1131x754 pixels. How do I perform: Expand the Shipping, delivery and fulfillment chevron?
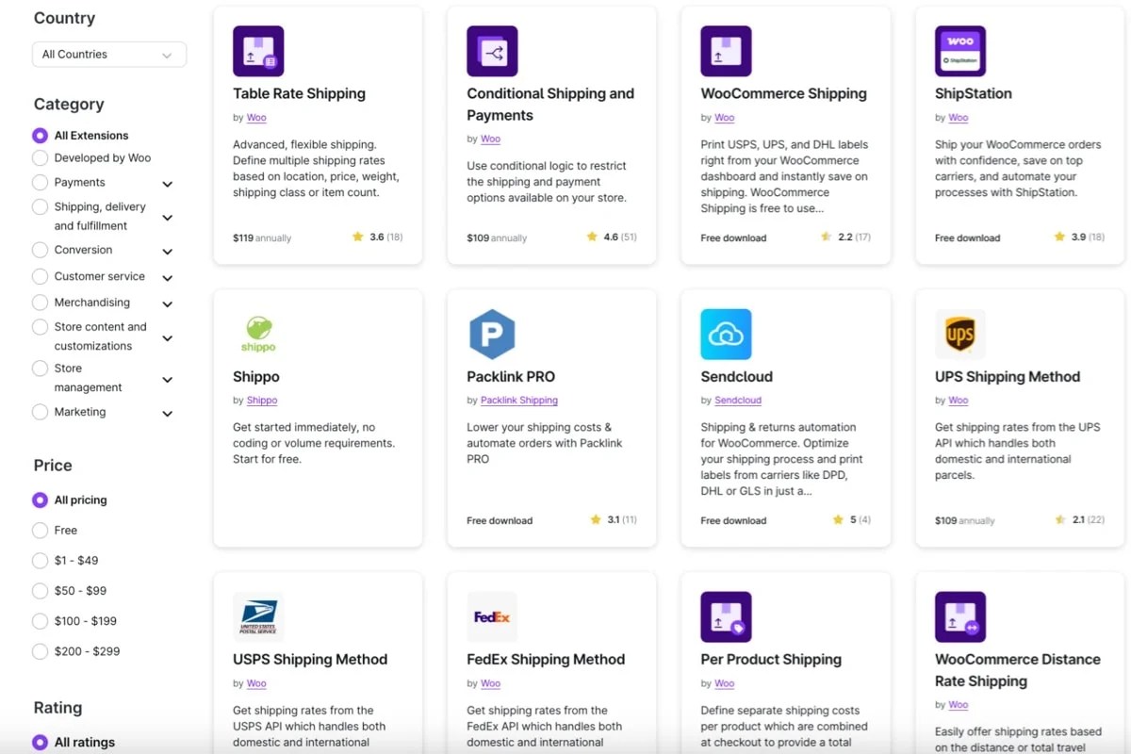tap(167, 218)
